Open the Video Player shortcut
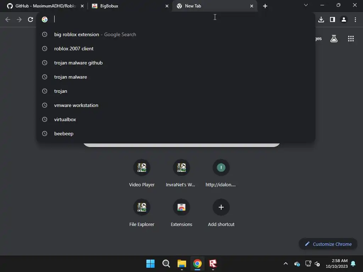This screenshot has height=272, width=363. coord(142,173)
